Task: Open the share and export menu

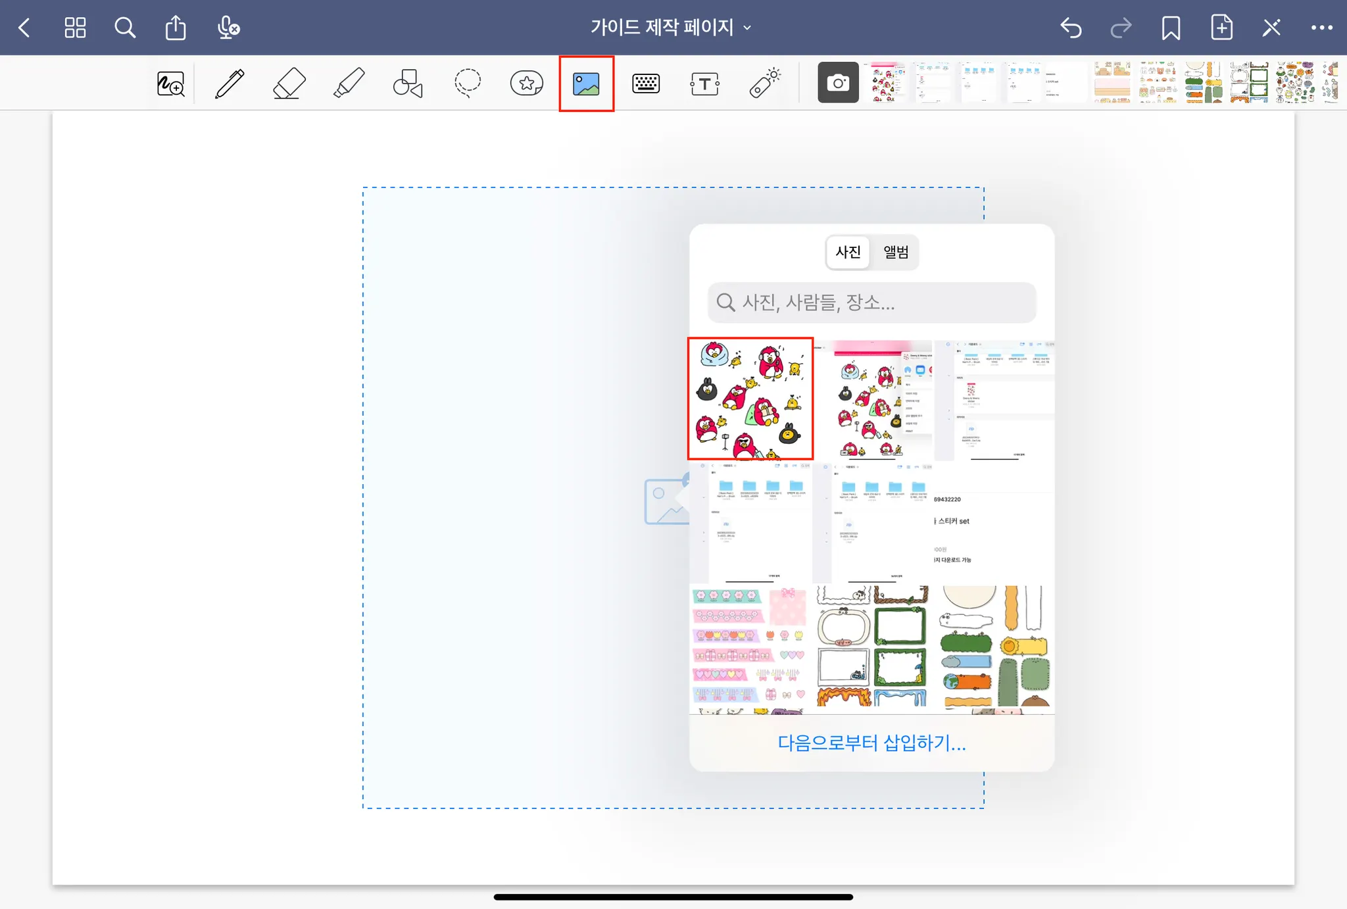Action: [x=176, y=28]
